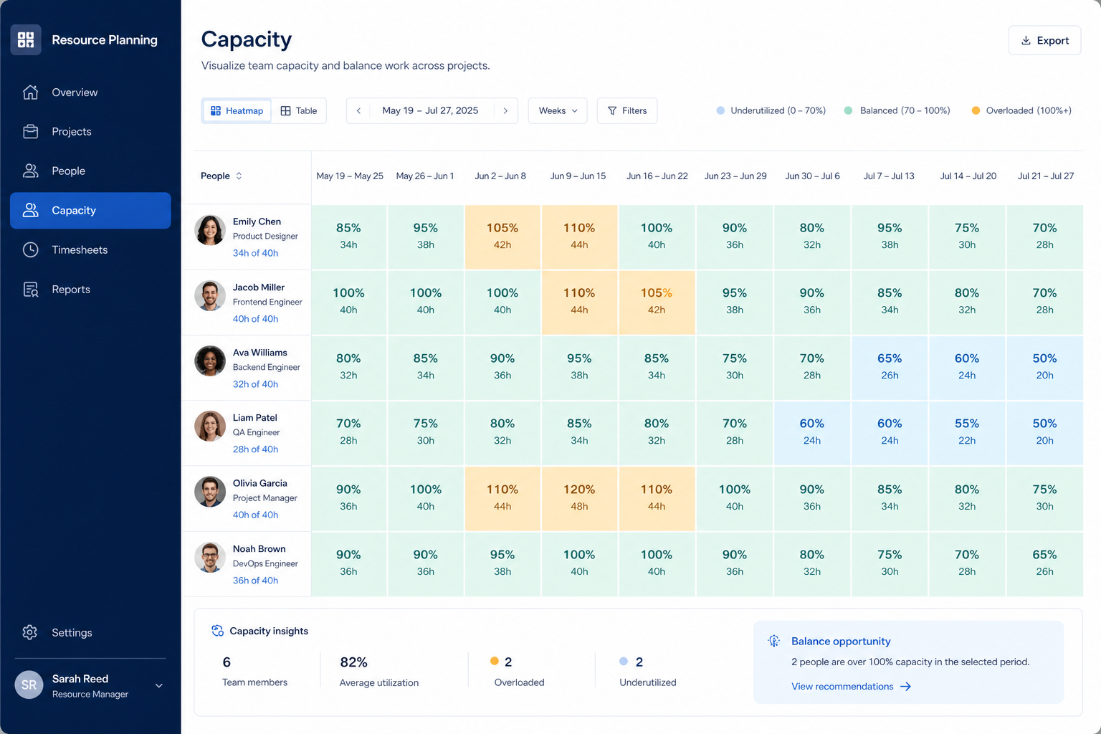Click the Reports icon in sidebar

[30, 290]
